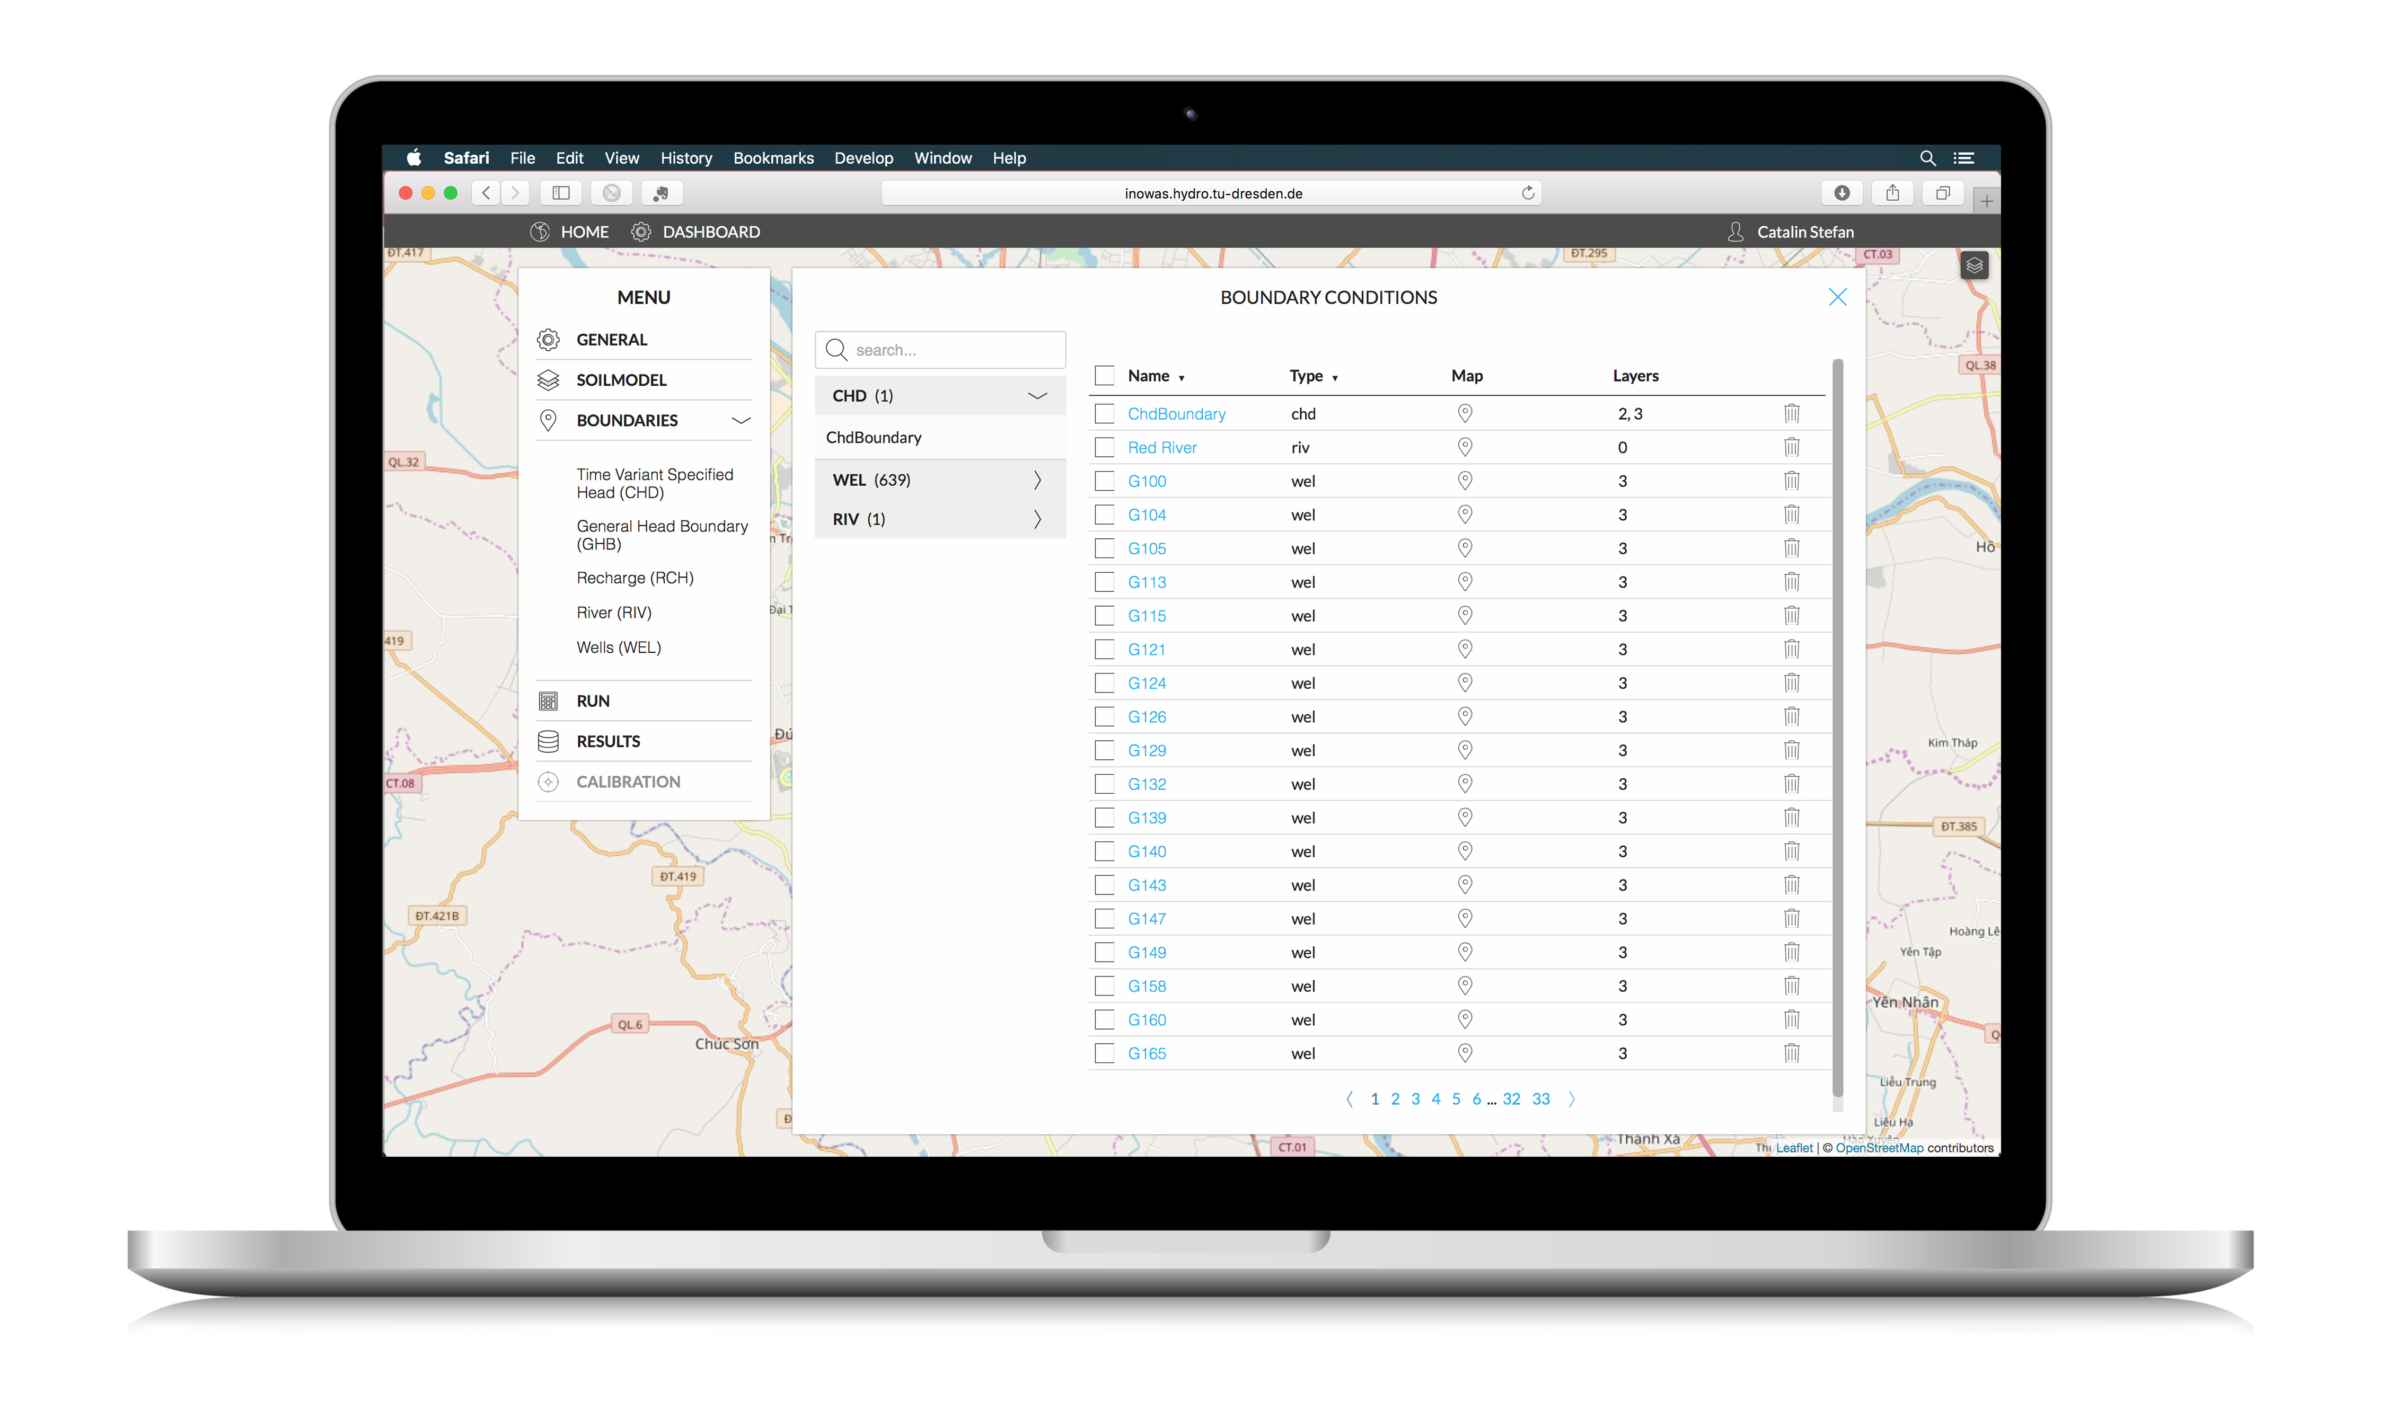Collapse the CHD (1) group
Screen dimensions: 2388x1411
click(x=940, y=396)
